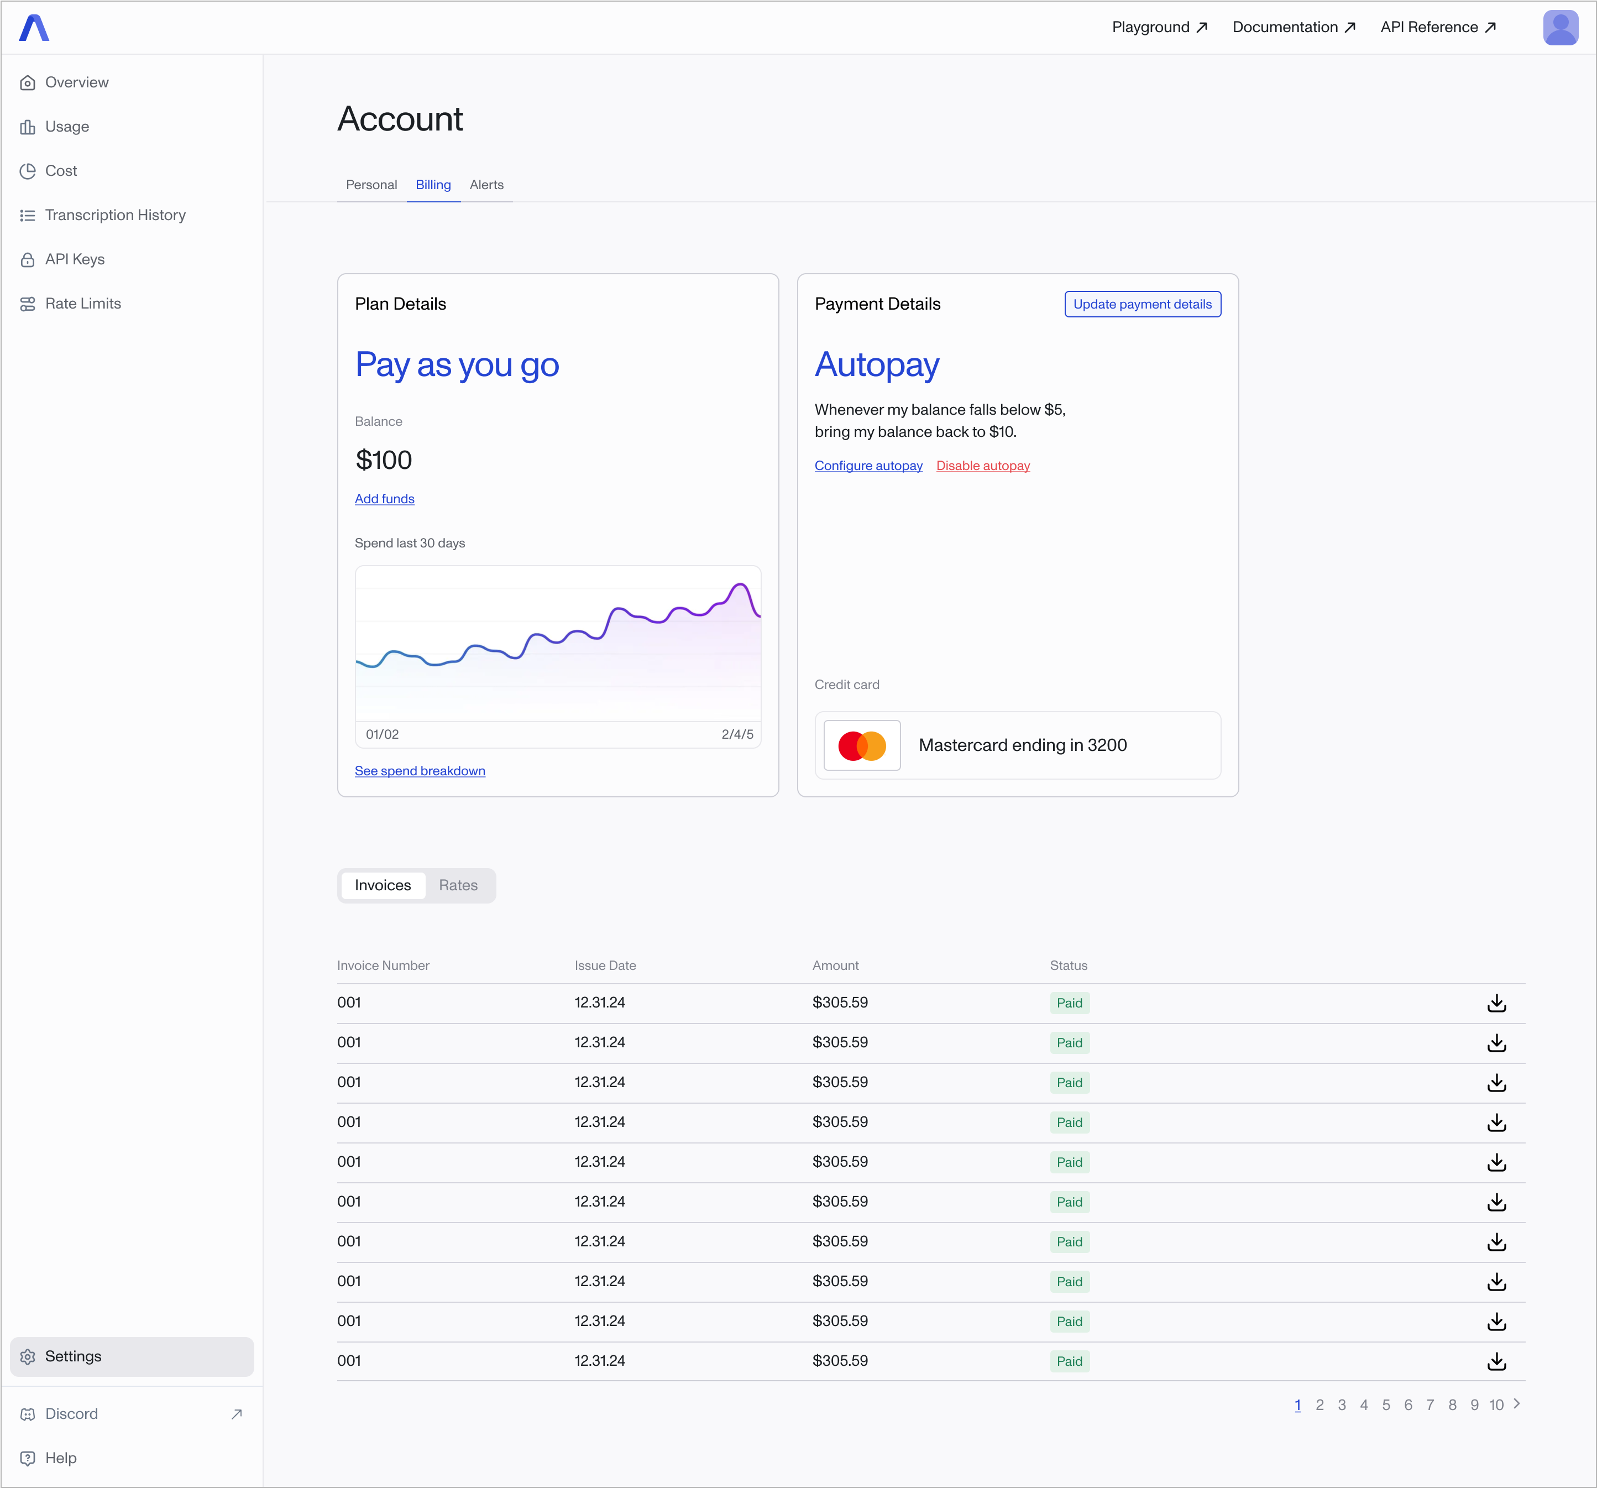Click the Add funds link

point(385,499)
